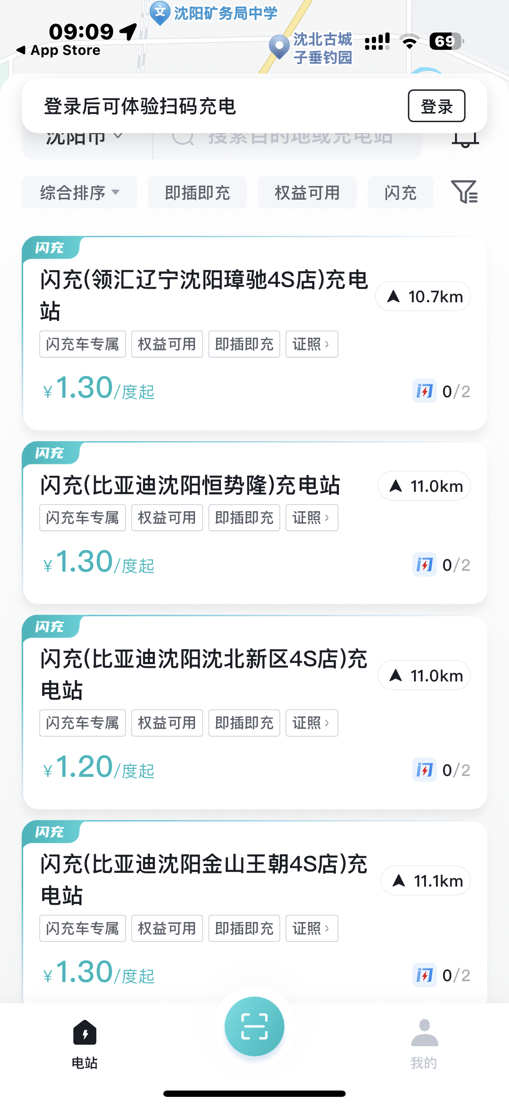Return to App Store via back link
Viewport: 509px width, 1107px height.
tap(58, 50)
